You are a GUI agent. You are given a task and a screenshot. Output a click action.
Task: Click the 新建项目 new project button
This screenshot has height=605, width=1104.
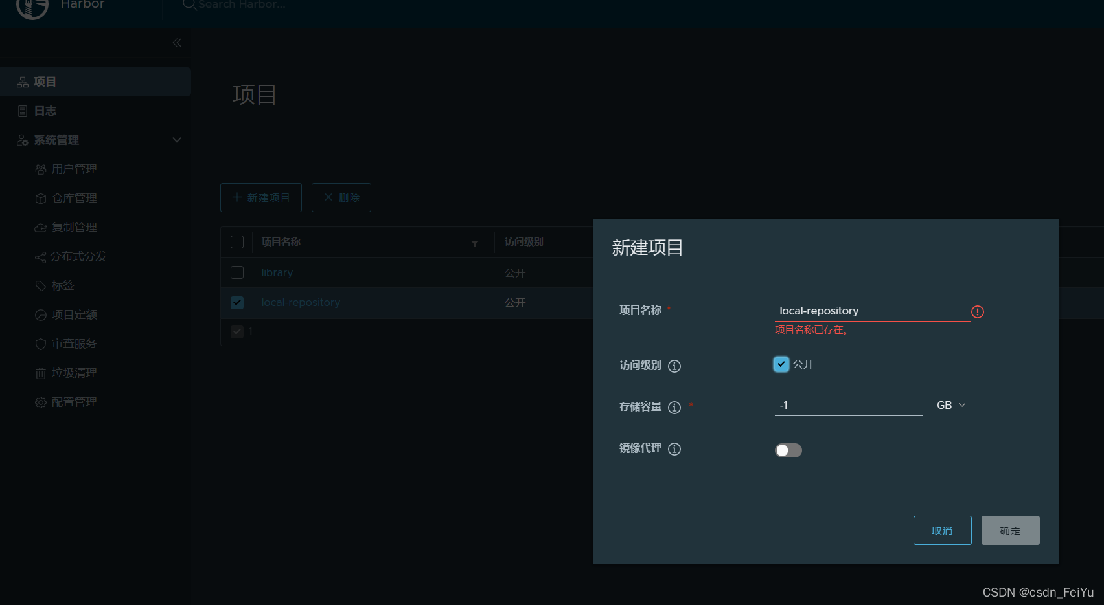[x=261, y=197]
